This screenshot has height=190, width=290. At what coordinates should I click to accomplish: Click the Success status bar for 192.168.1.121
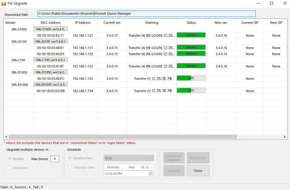click(191, 35)
